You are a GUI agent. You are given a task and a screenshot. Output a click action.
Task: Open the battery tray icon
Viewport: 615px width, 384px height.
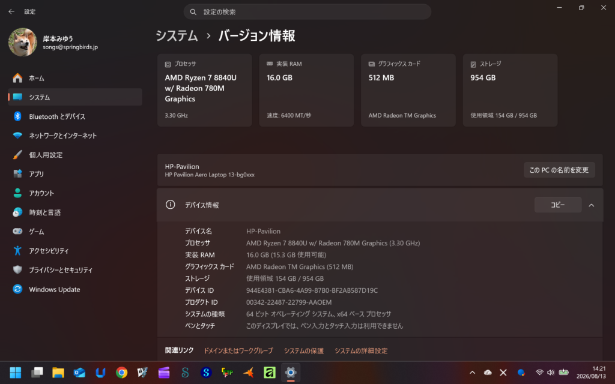pos(563,372)
